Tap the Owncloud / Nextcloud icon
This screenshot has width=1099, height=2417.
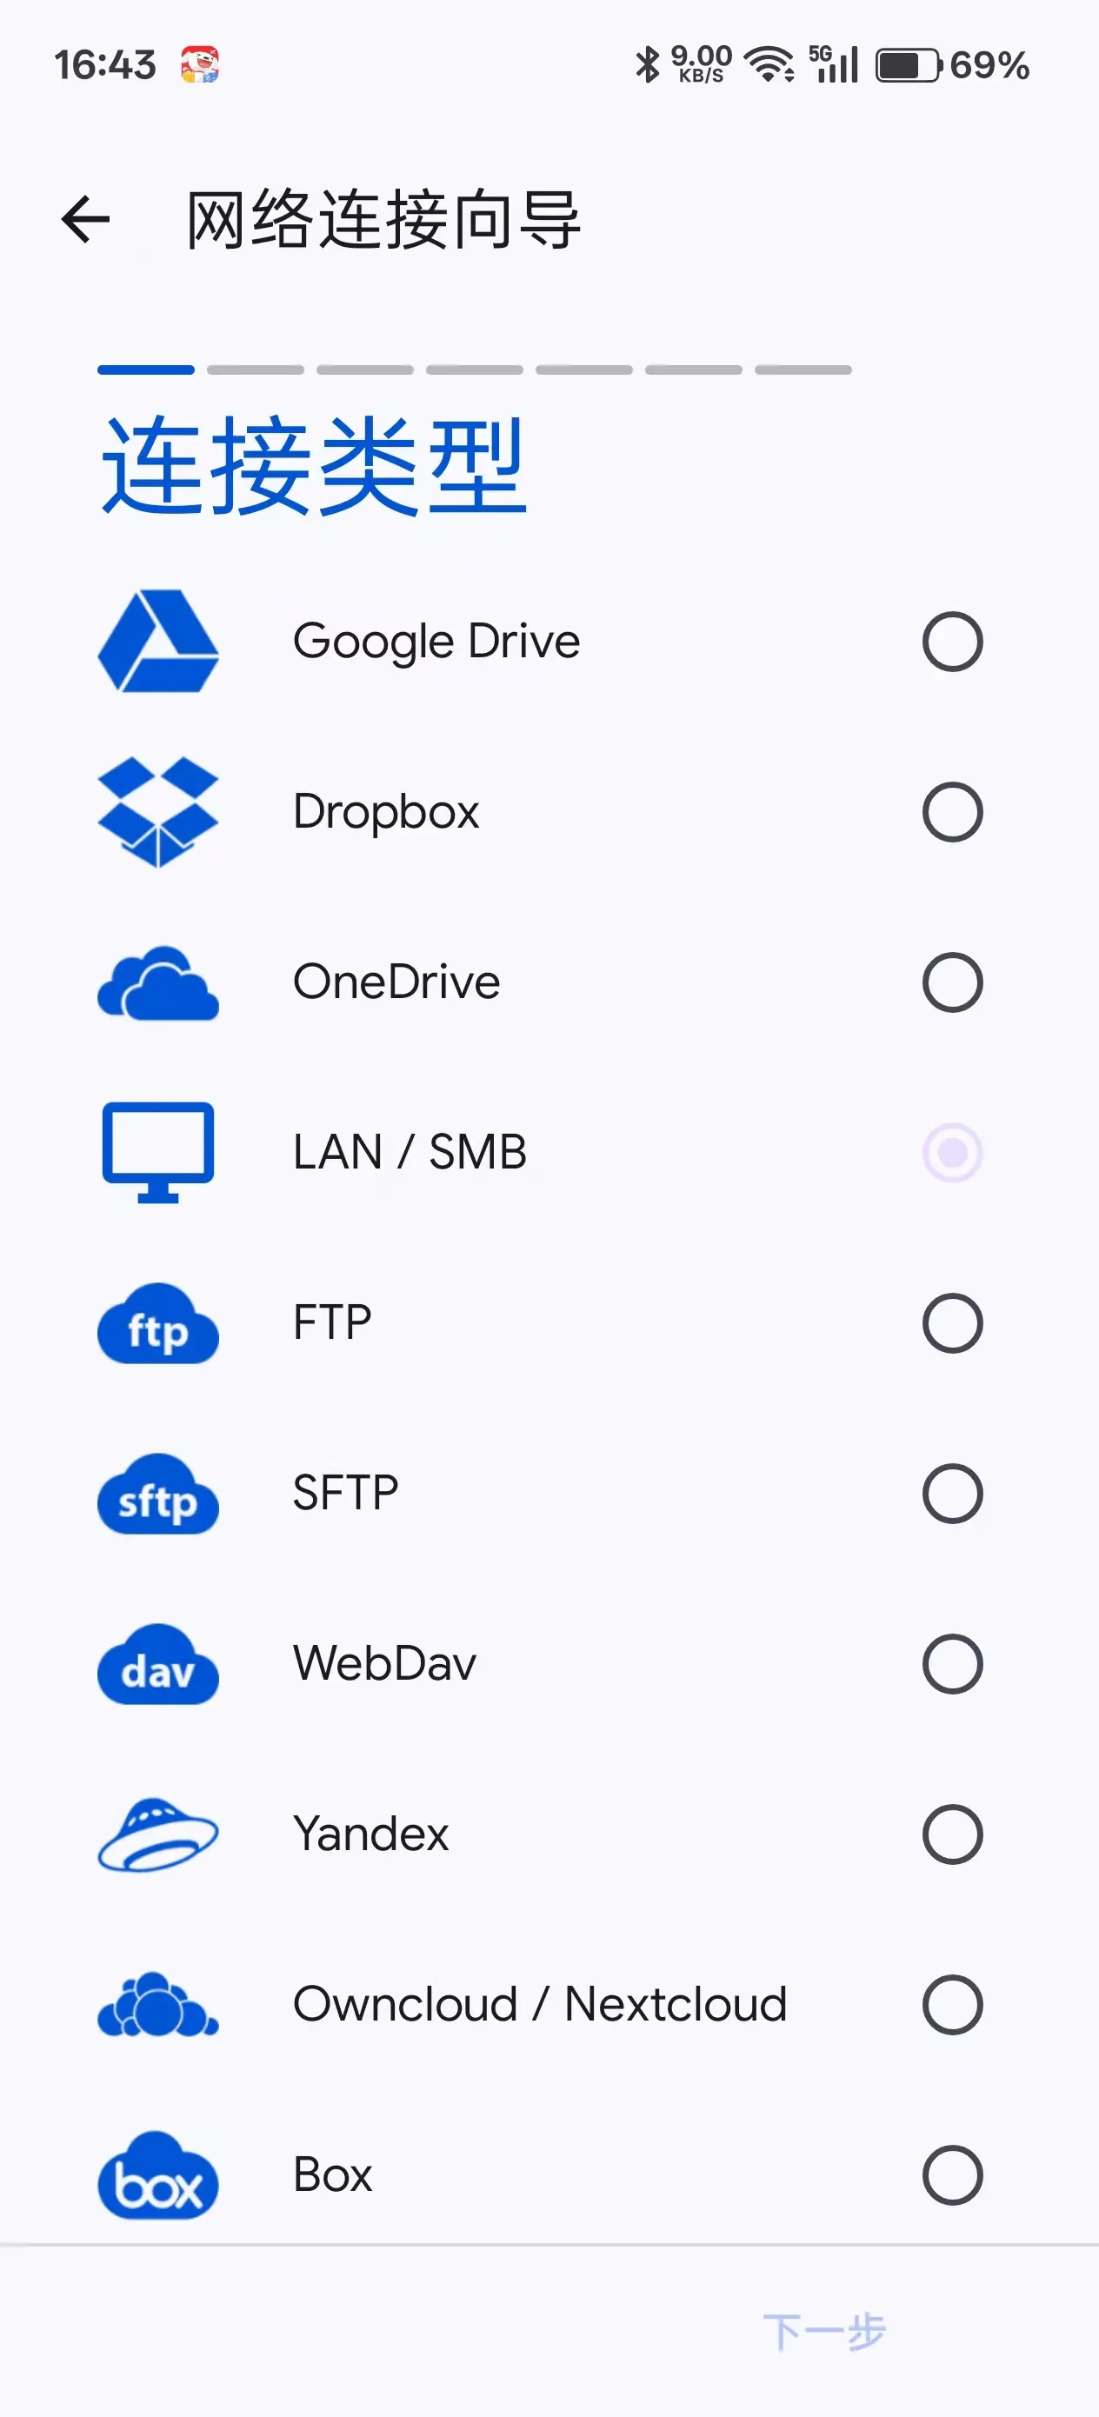click(157, 2004)
